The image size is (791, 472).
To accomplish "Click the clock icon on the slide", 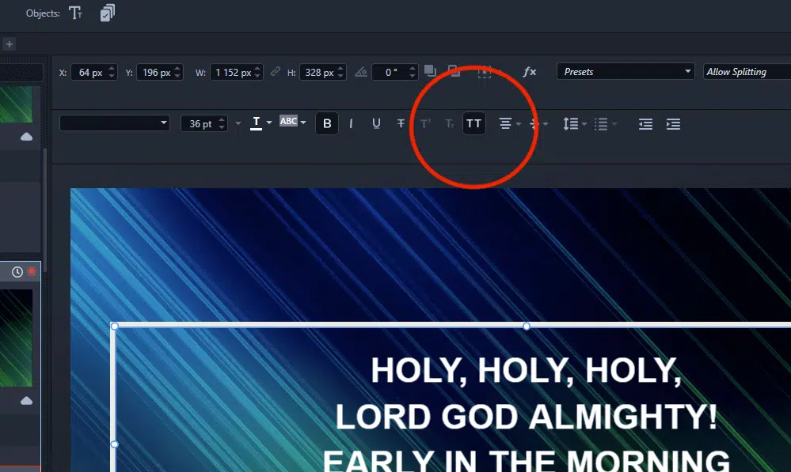I will click(17, 272).
